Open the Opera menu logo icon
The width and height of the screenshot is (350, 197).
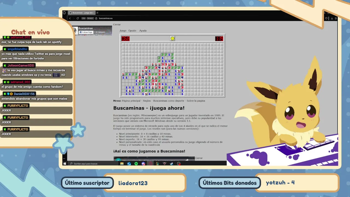coord(65,13)
